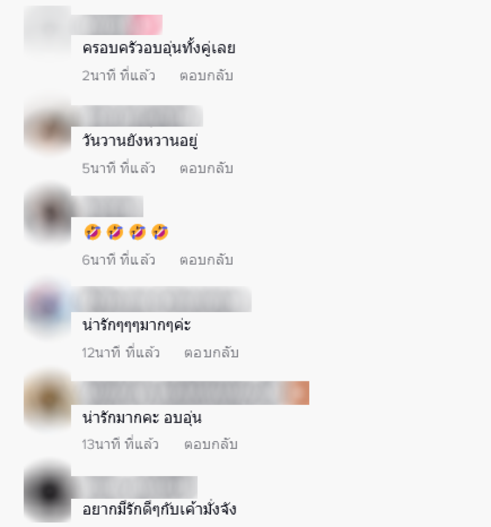Click the '12นาที ที่แล้ว' timestamp
This screenshot has width=491, height=527.
[x=121, y=352]
